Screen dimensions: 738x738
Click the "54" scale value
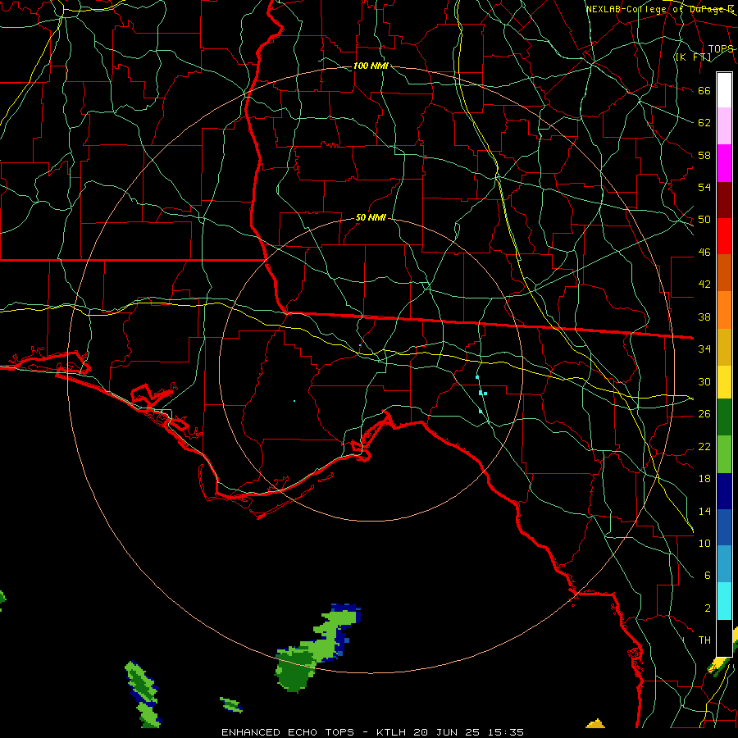(x=704, y=187)
